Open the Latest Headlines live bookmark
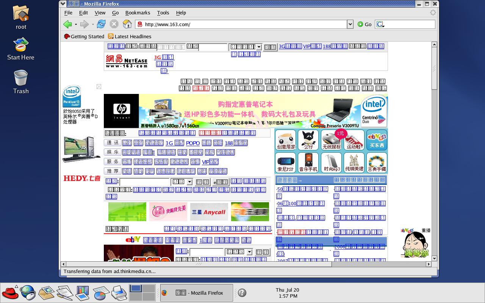The width and height of the screenshot is (485, 303). [130, 36]
